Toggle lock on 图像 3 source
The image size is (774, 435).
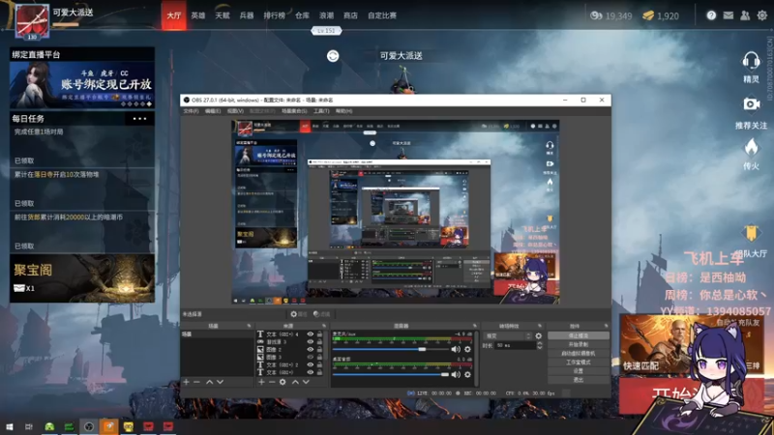(x=319, y=357)
